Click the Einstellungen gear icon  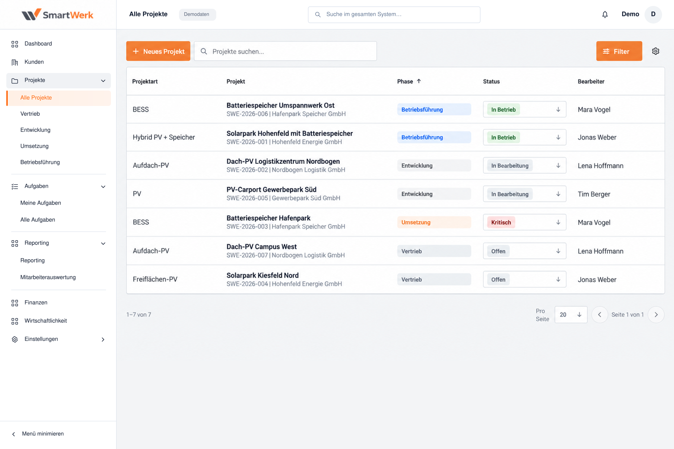pyautogui.click(x=15, y=339)
